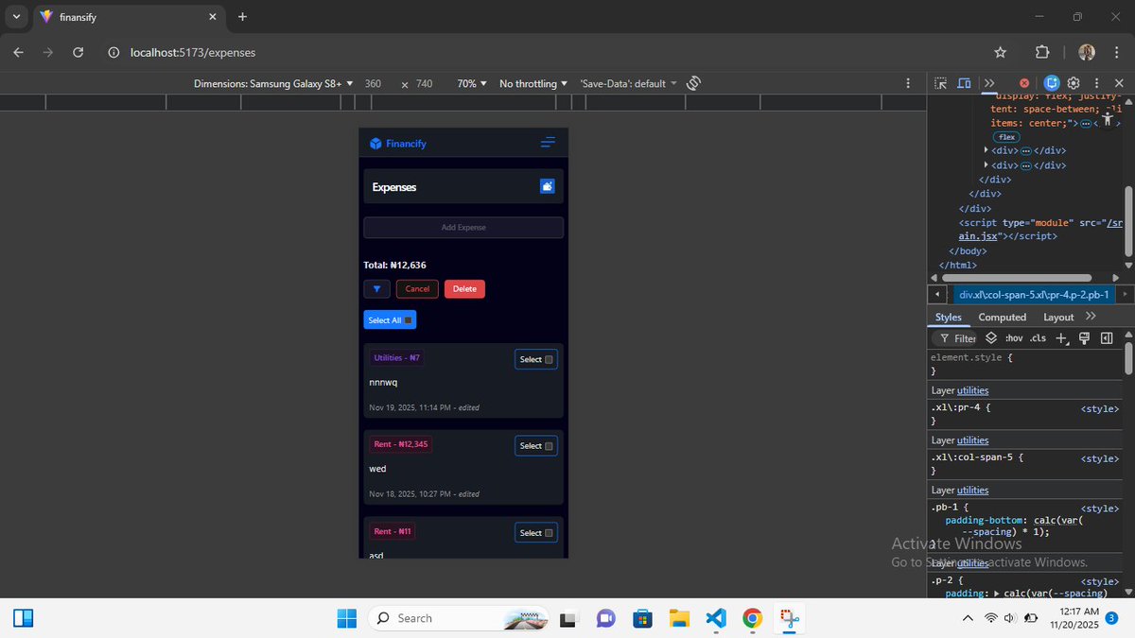Reload the localhost page

click(x=78, y=52)
